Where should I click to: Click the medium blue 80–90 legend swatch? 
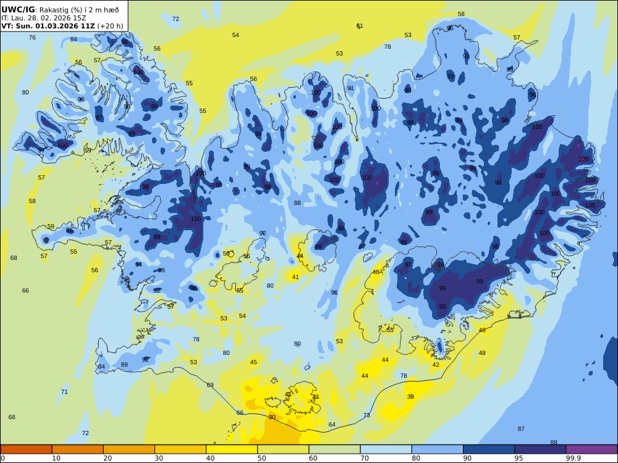[438, 449]
